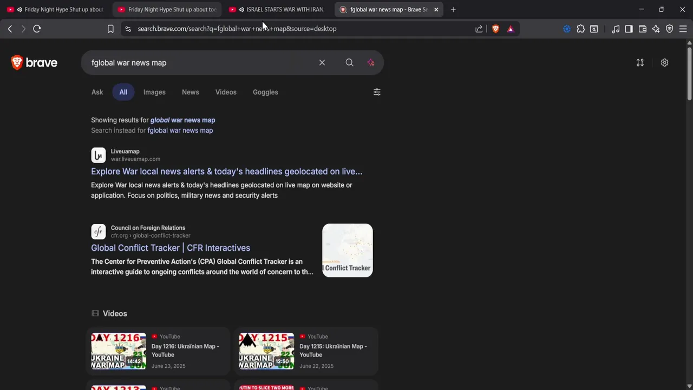Open the Goggles tab
Image resolution: width=693 pixels, height=390 pixels.
coord(265,92)
